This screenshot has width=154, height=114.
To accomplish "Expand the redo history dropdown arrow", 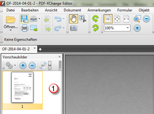I will tap(63, 28).
